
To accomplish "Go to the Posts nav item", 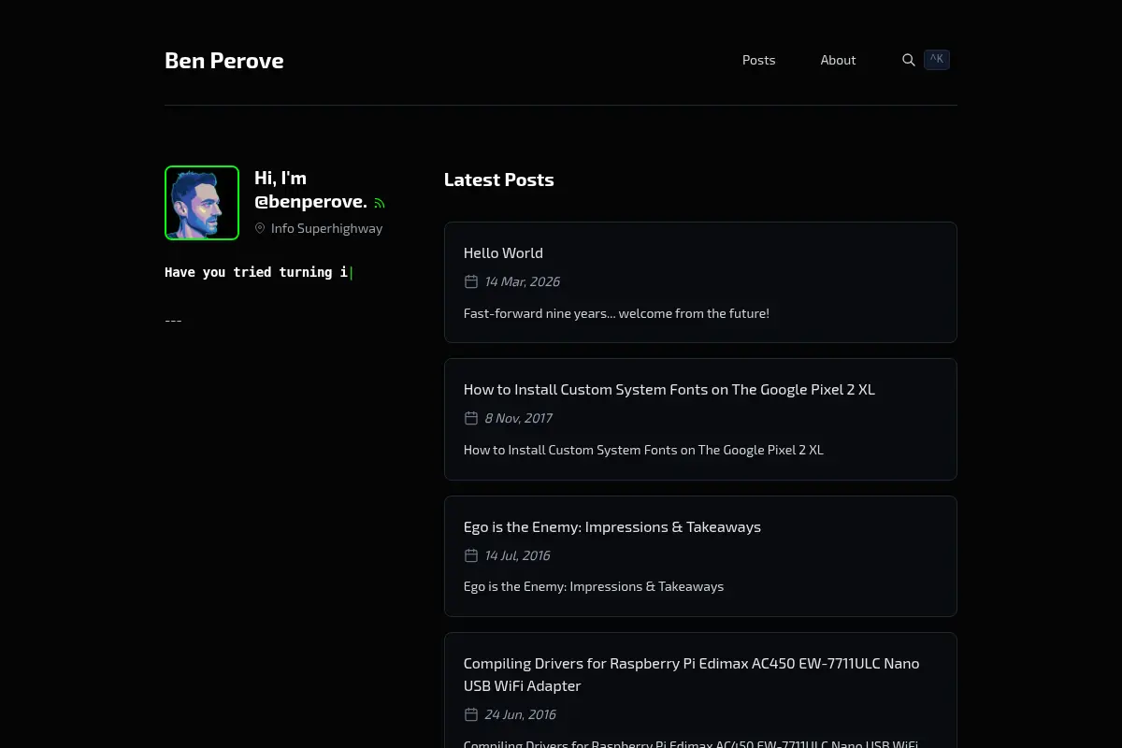I will 758,60.
